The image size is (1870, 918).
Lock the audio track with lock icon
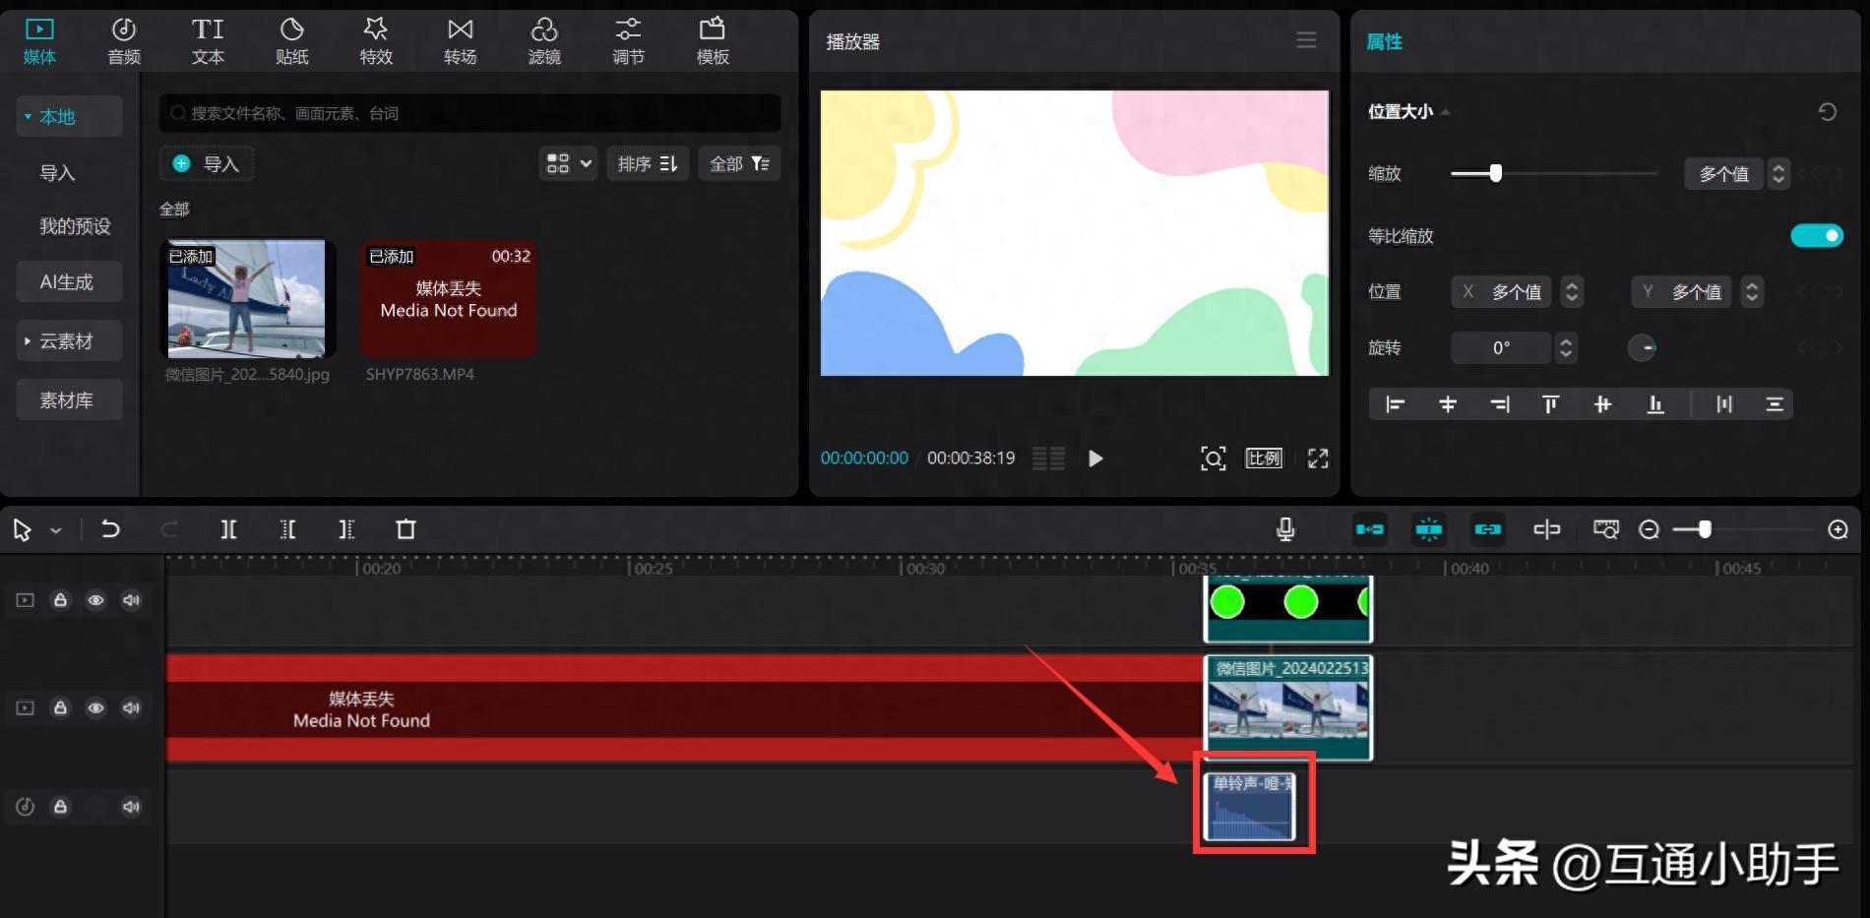pyautogui.click(x=60, y=807)
